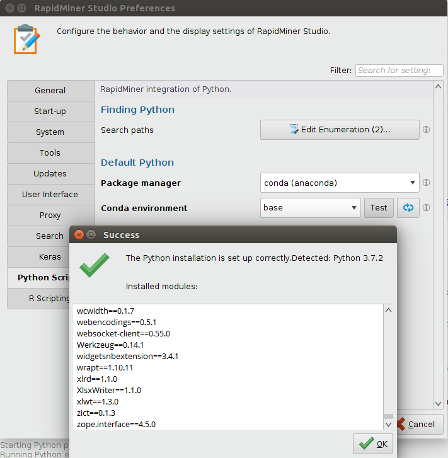Screen dimensions: 448x458
Task: Switch to the Start-up tab
Action: coord(50,112)
